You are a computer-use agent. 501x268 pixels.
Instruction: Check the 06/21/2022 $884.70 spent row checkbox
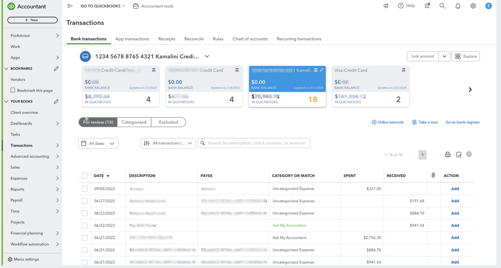[x=85, y=250]
